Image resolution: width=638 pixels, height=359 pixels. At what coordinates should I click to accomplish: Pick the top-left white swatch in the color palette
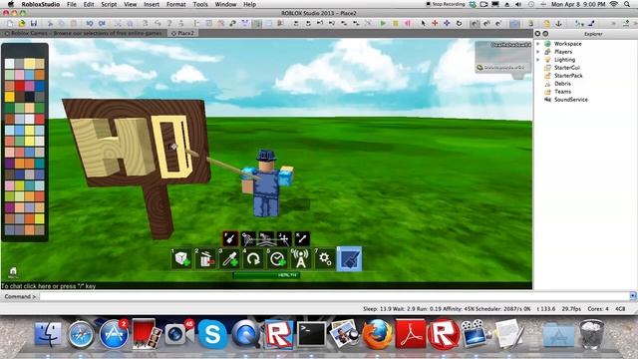tap(9, 64)
